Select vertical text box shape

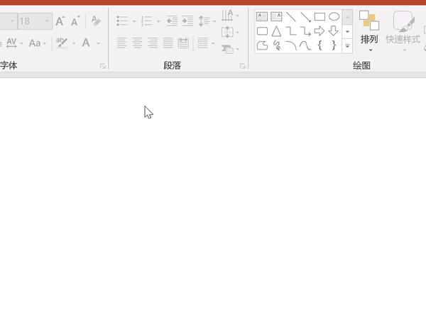pos(276,16)
